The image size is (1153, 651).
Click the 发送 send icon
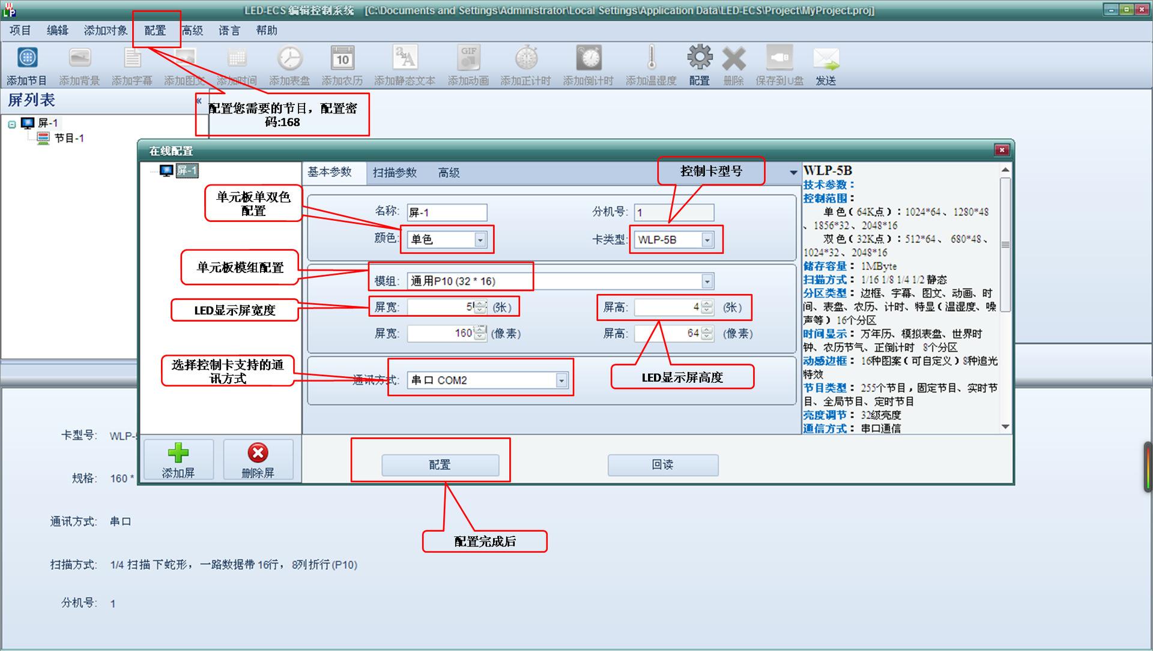tap(826, 59)
